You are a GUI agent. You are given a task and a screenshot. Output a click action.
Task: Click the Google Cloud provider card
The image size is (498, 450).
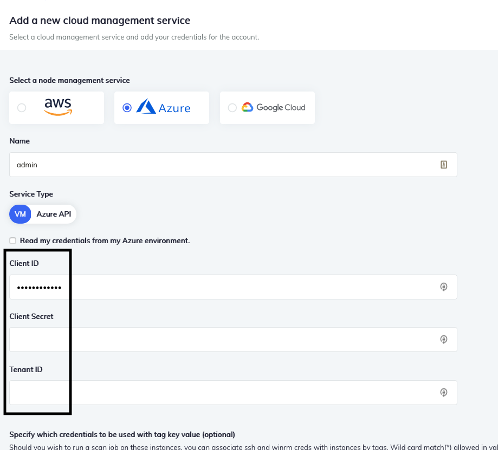(267, 107)
